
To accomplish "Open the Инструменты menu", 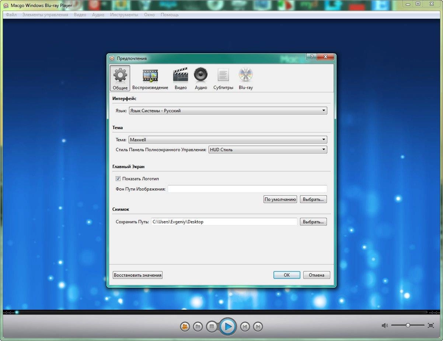I will click(x=124, y=15).
